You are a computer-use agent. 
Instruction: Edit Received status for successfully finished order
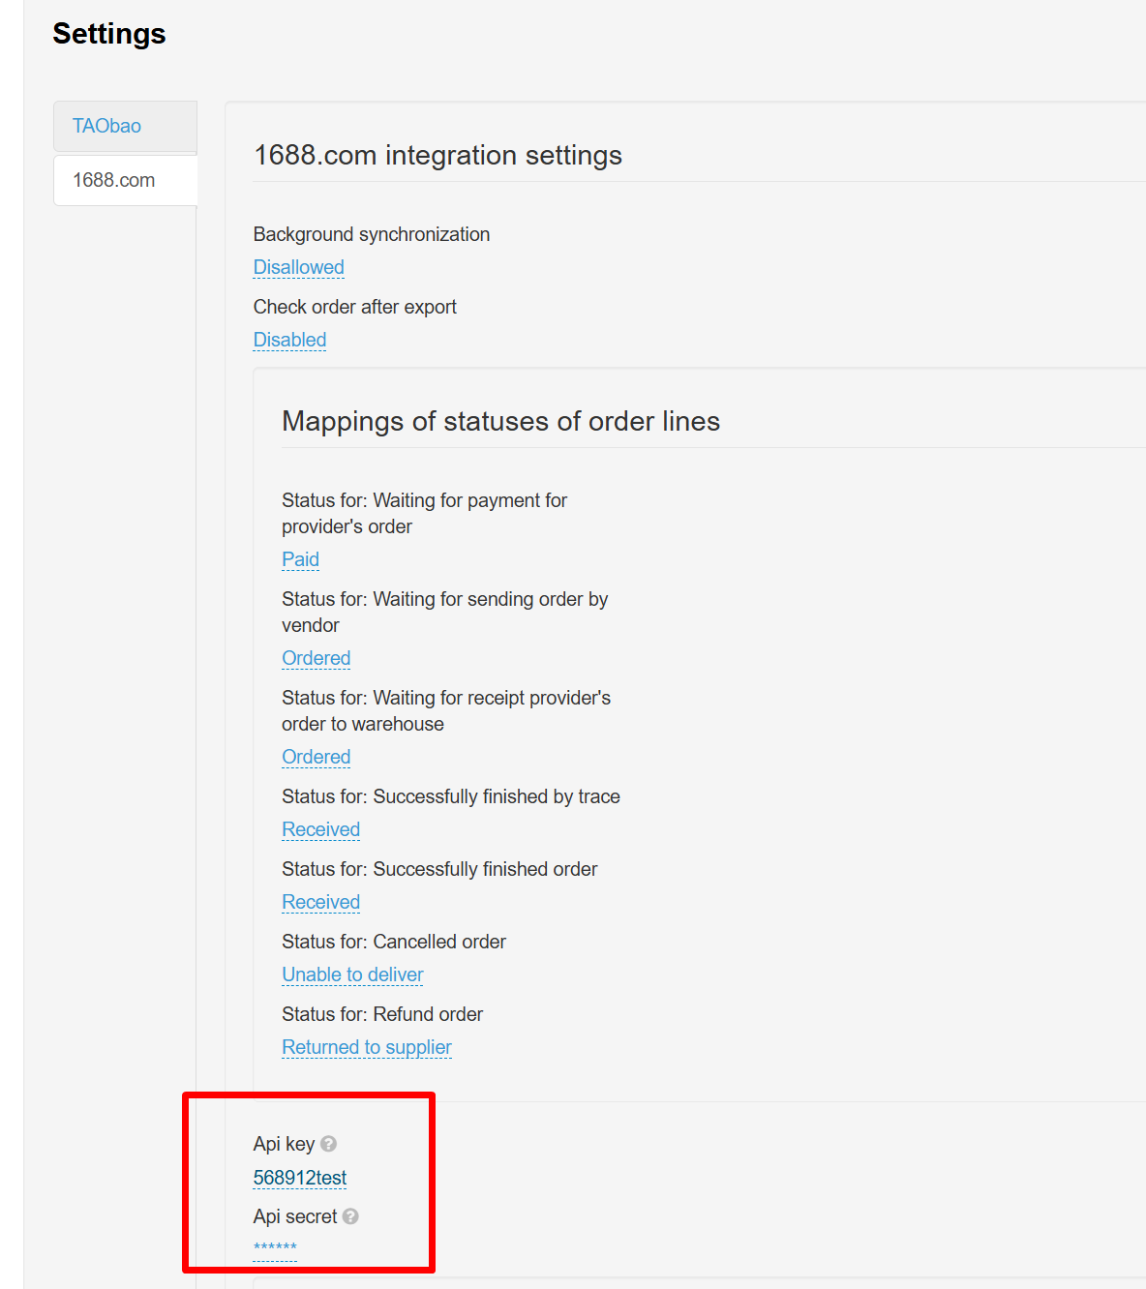click(320, 902)
